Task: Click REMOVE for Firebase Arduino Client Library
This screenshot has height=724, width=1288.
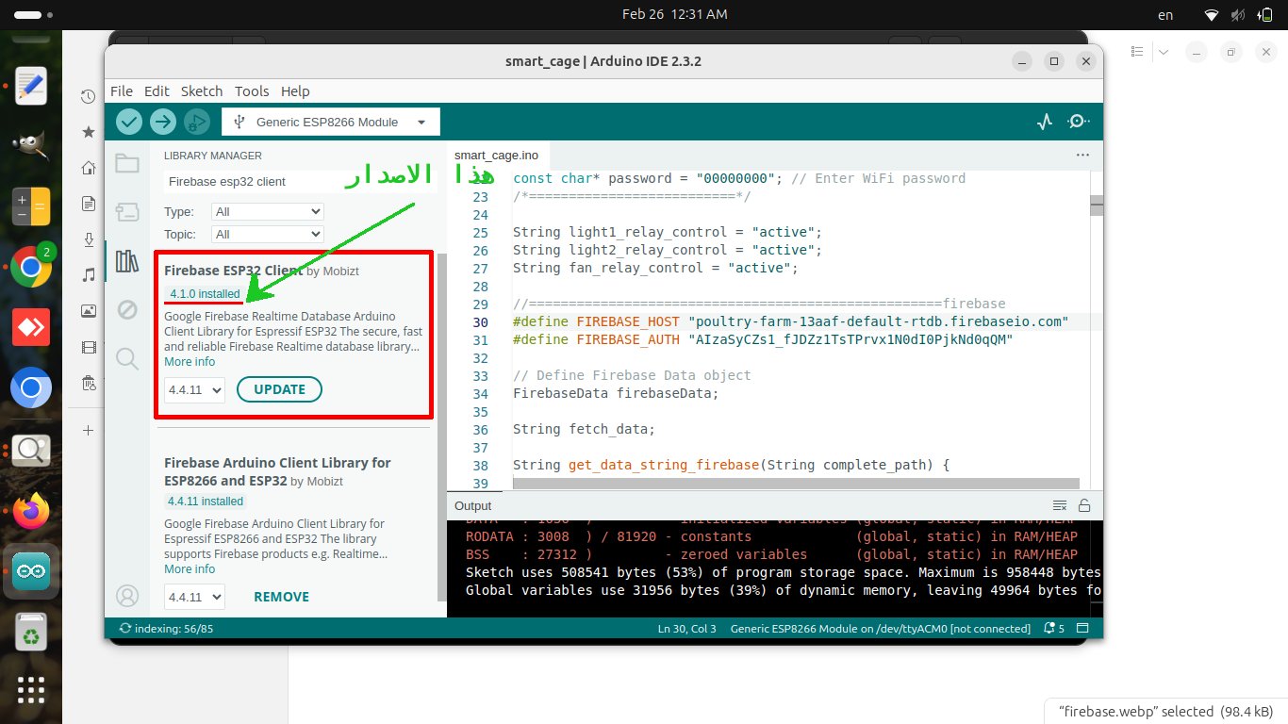Action: (281, 597)
